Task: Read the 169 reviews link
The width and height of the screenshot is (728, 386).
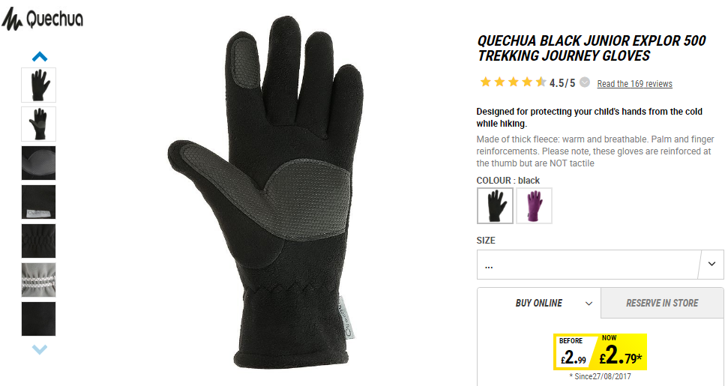Action: pos(635,83)
